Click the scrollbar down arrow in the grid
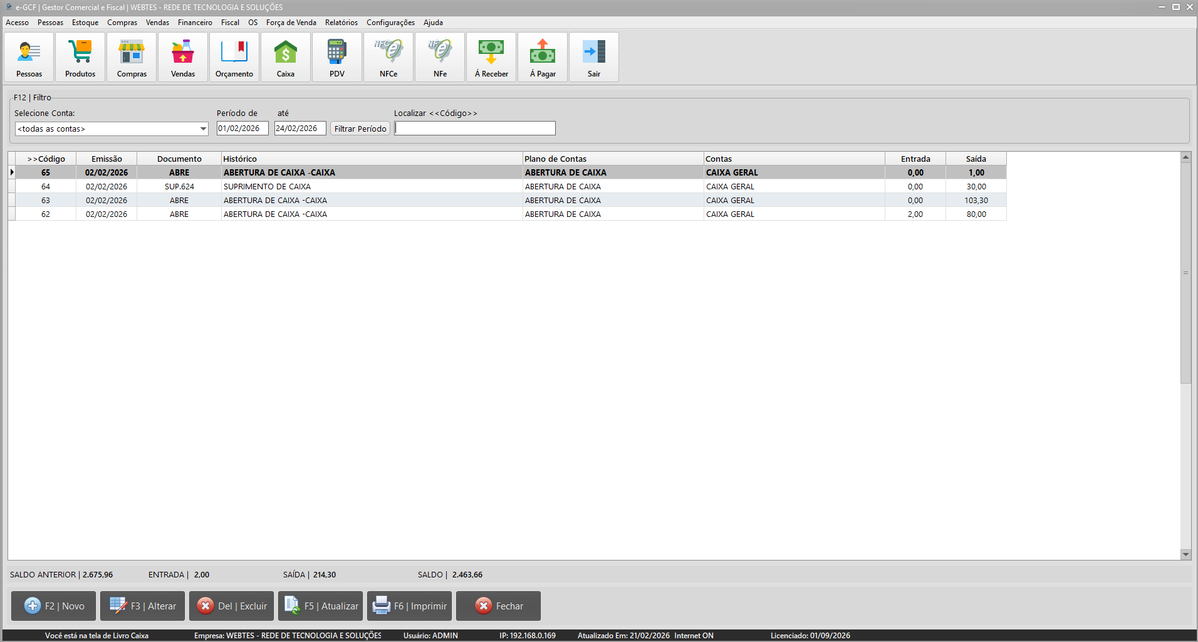Screen dimensions: 1198x642 pos(1185,554)
